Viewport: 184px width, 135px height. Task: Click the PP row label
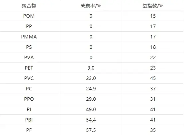click(29, 26)
